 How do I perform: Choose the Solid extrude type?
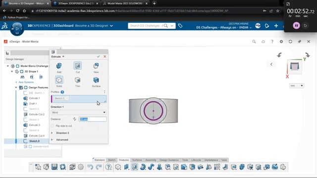click(x=59, y=82)
